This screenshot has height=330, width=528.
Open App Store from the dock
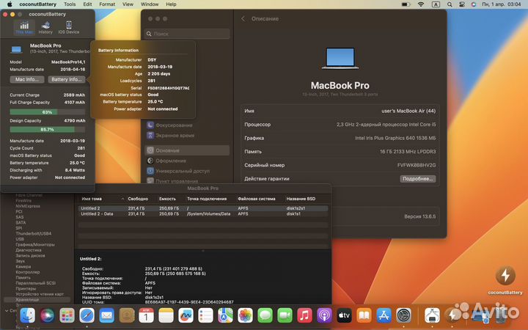[x=384, y=315]
